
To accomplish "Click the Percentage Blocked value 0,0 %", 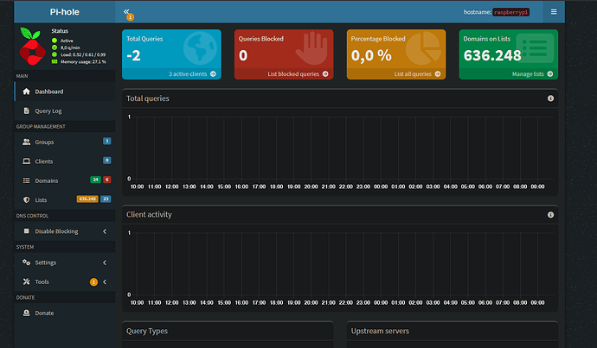I will [x=371, y=56].
